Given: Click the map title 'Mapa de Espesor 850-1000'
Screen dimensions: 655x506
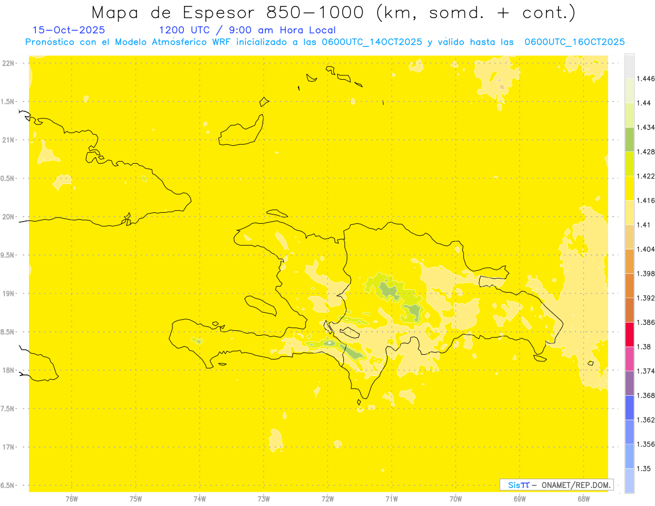Looking at the screenshot, I should 229,13.
